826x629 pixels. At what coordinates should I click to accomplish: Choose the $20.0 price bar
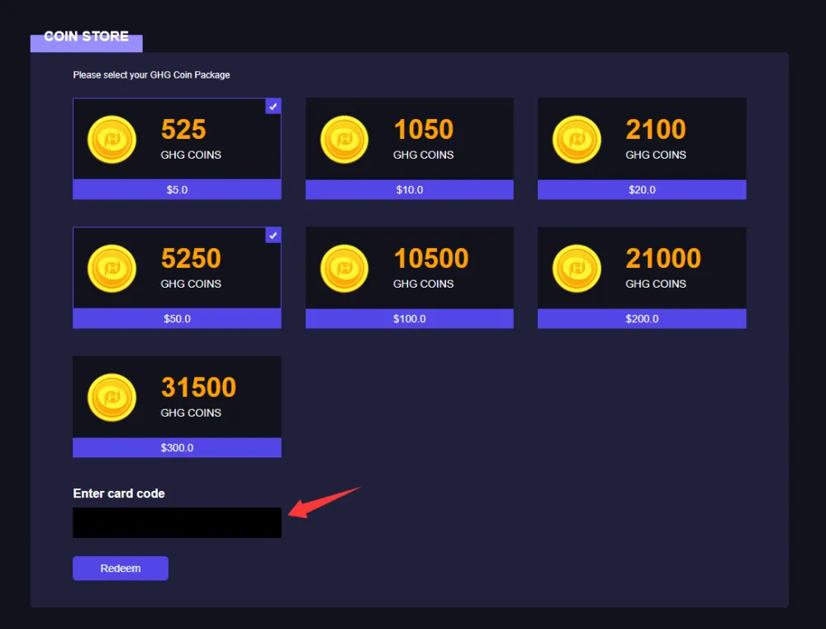click(x=642, y=190)
